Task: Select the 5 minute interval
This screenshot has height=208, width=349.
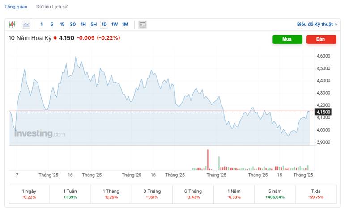Action: click(51, 24)
